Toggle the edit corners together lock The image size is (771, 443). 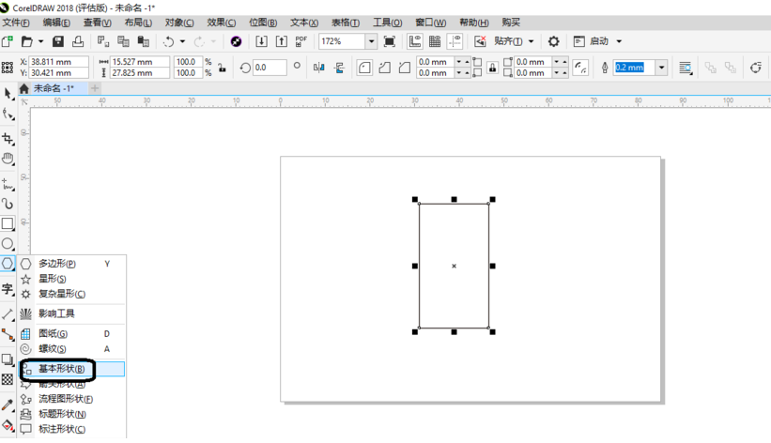point(492,68)
